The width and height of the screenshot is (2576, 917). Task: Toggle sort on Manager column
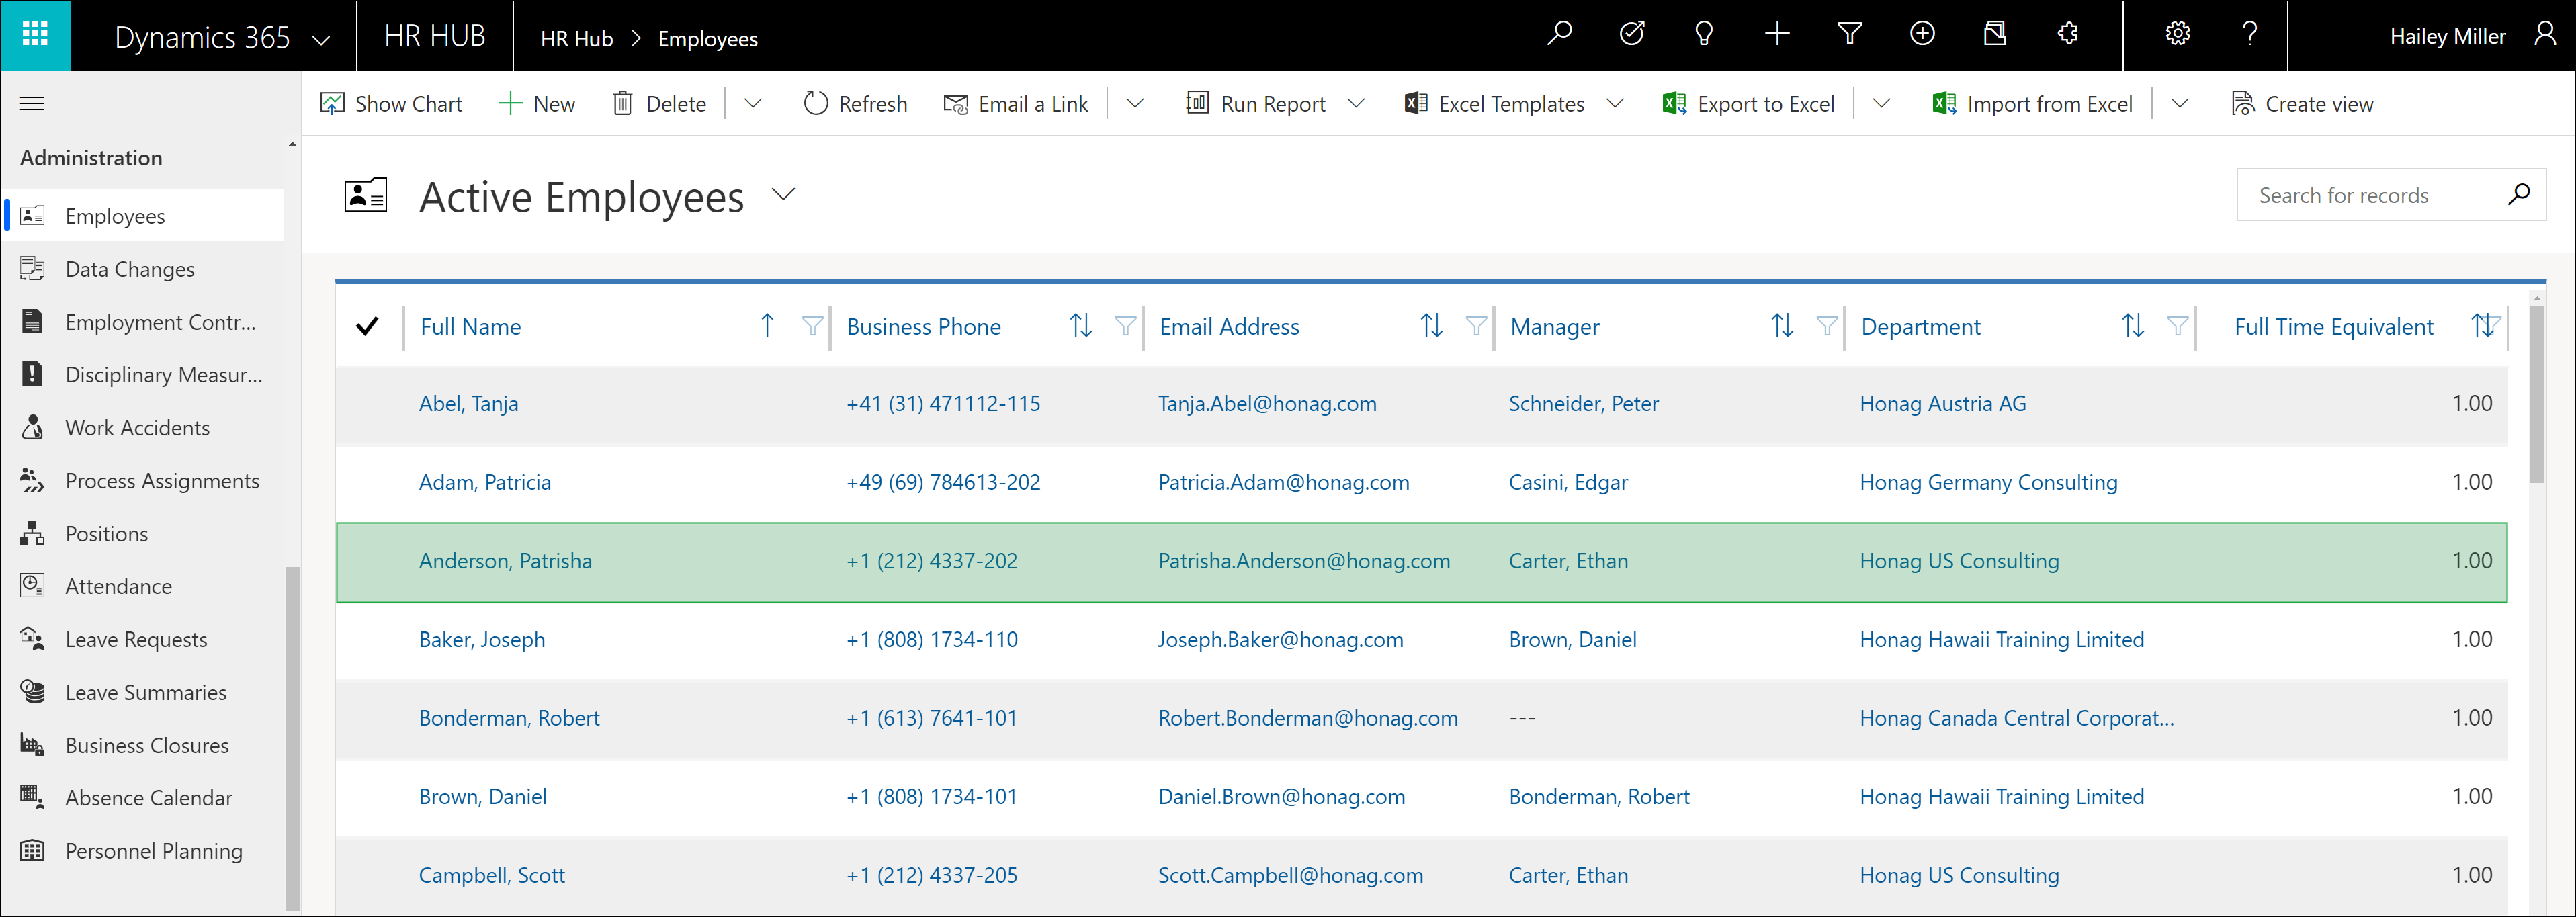[x=1781, y=326]
